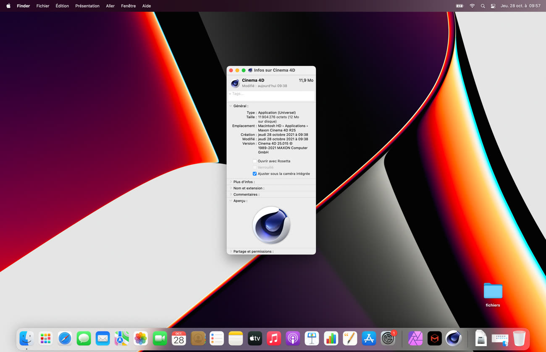The width and height of the screenshot is (546, 352).
Task: Open the document stack in Dock
Action: tap(481, 338)
